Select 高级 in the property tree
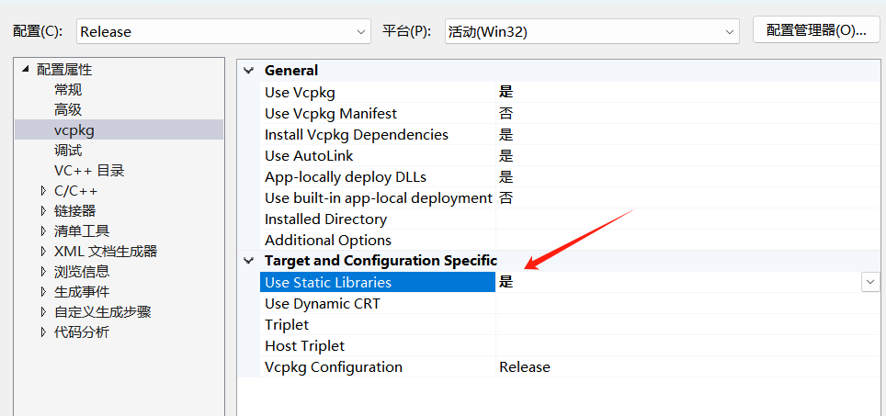 68,110
